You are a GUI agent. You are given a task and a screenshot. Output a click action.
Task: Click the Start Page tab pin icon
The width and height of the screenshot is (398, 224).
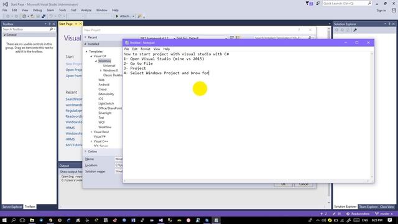pos(76,24)
